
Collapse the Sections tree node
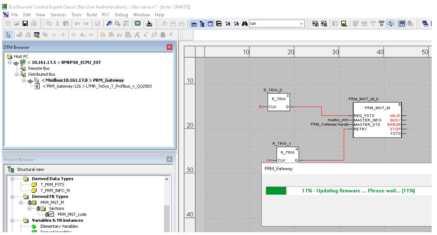(29, 208)
